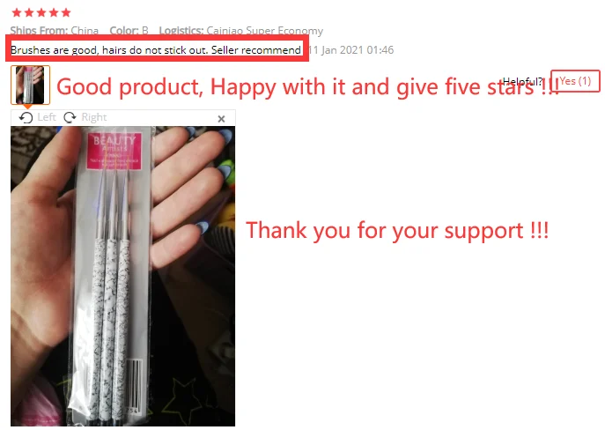Click the second red rating star
The height and width of the screenshot is (430, 605).
(29, 12)
